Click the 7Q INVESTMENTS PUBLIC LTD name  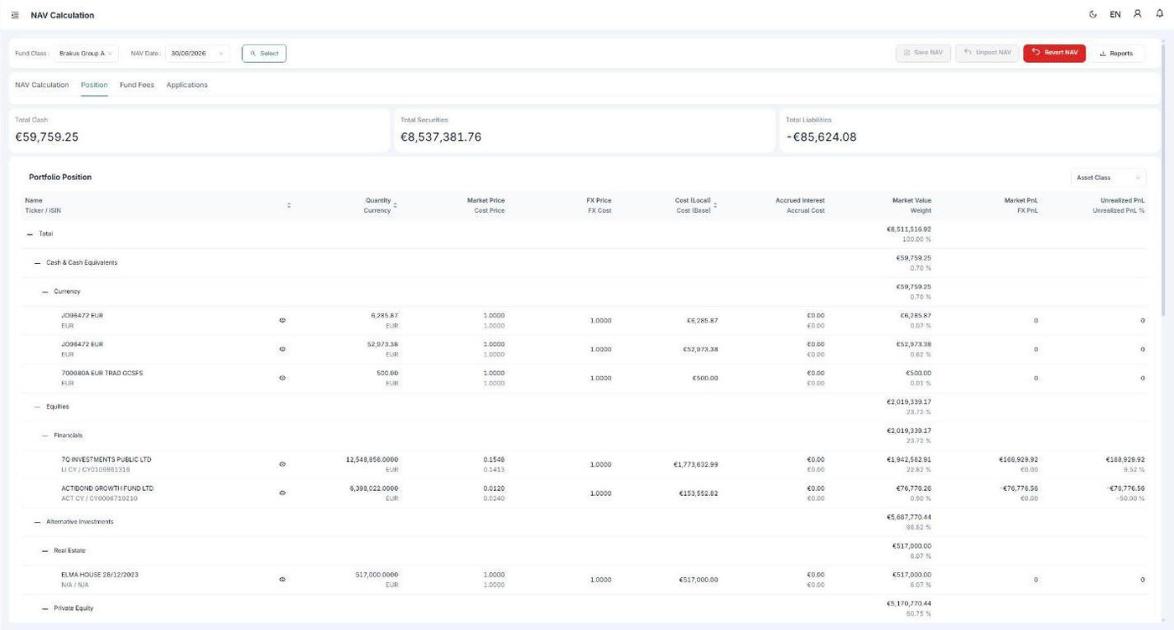click(x=106, y=459)
